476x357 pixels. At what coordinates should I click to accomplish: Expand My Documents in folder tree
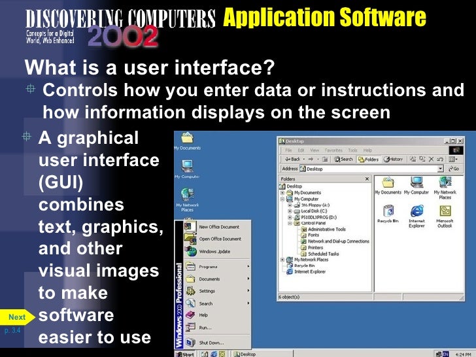click(x=282, y=193)
